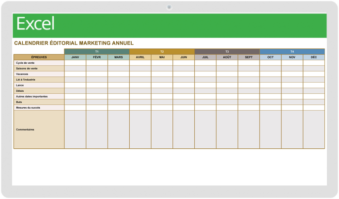Click the ÉPREUVES column header
The height and width of the screenshot is (199, 339).
[39, 57]
